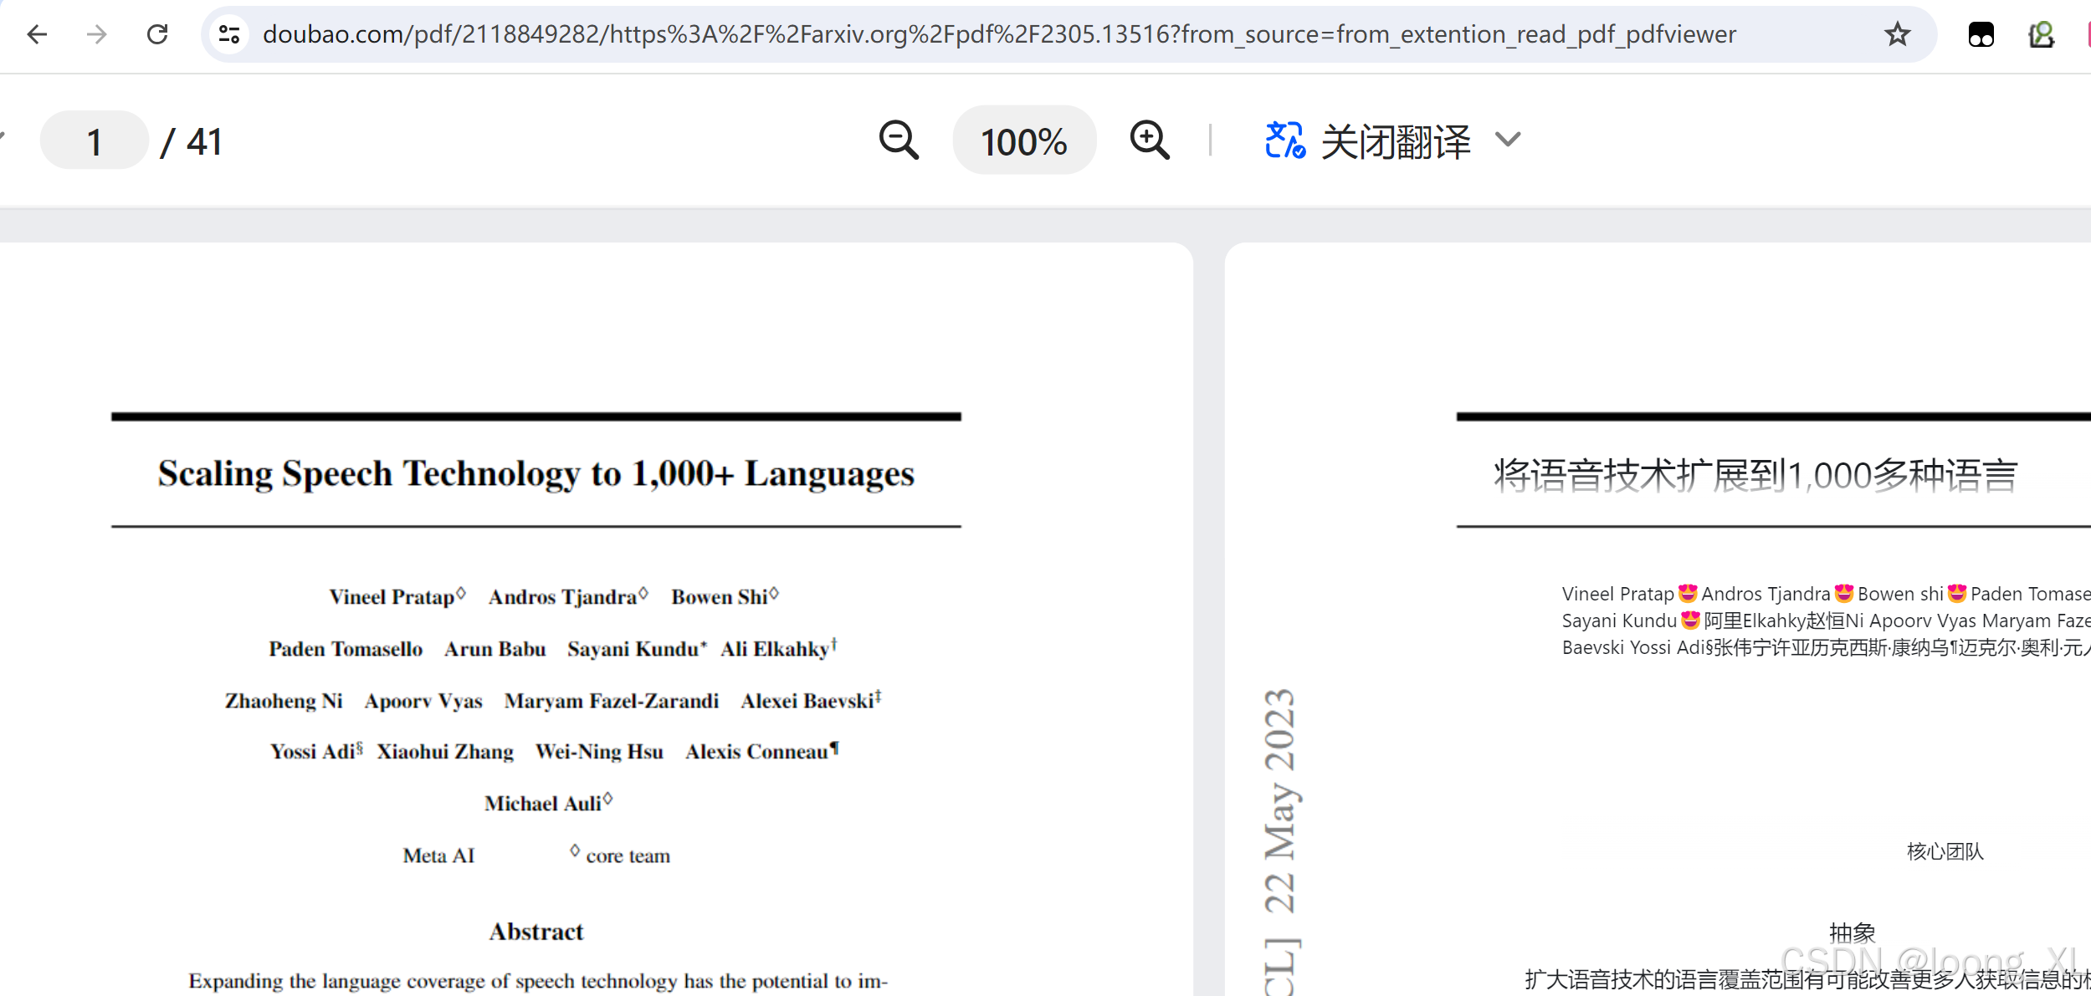Click the browser back arrow
Image resolution: width=2091 pixels, height=996 pixels.
pyautogui.click(x=37, y=34)
